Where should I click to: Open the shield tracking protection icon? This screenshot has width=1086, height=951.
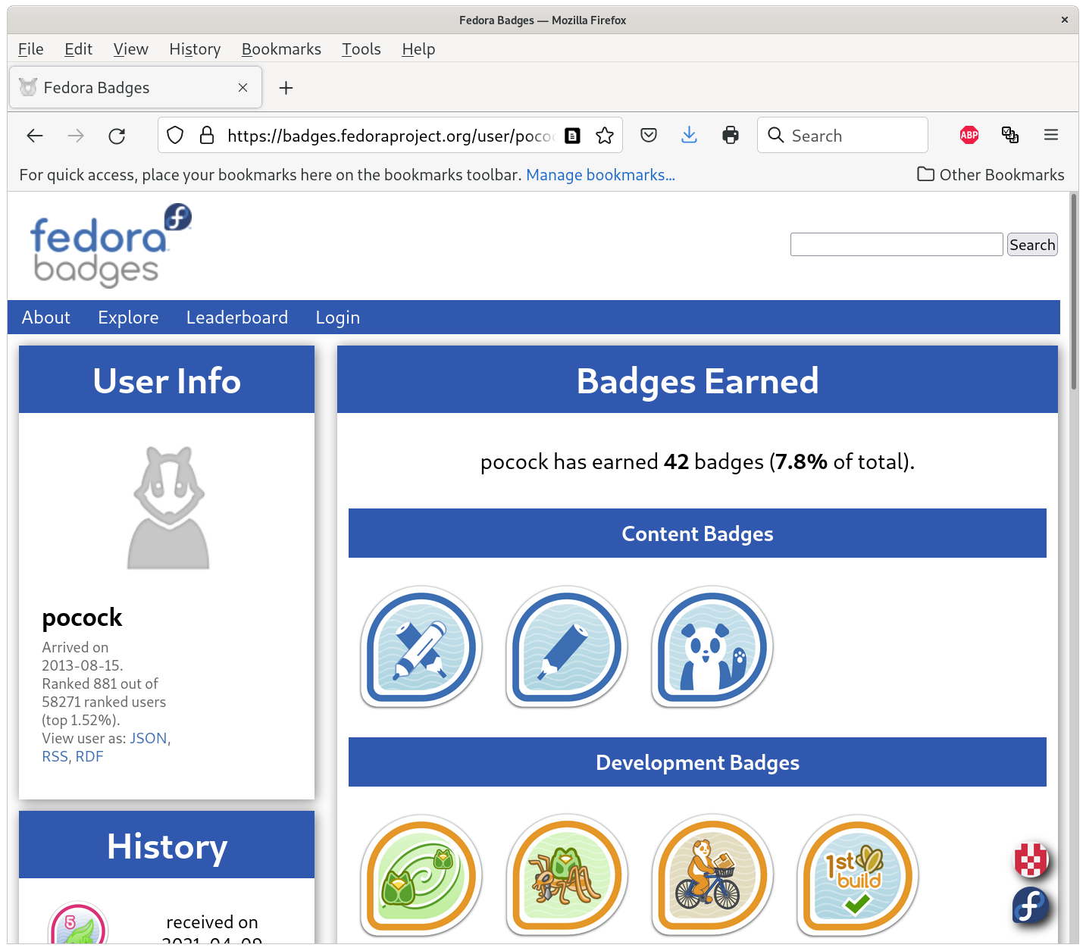[175, 136]
